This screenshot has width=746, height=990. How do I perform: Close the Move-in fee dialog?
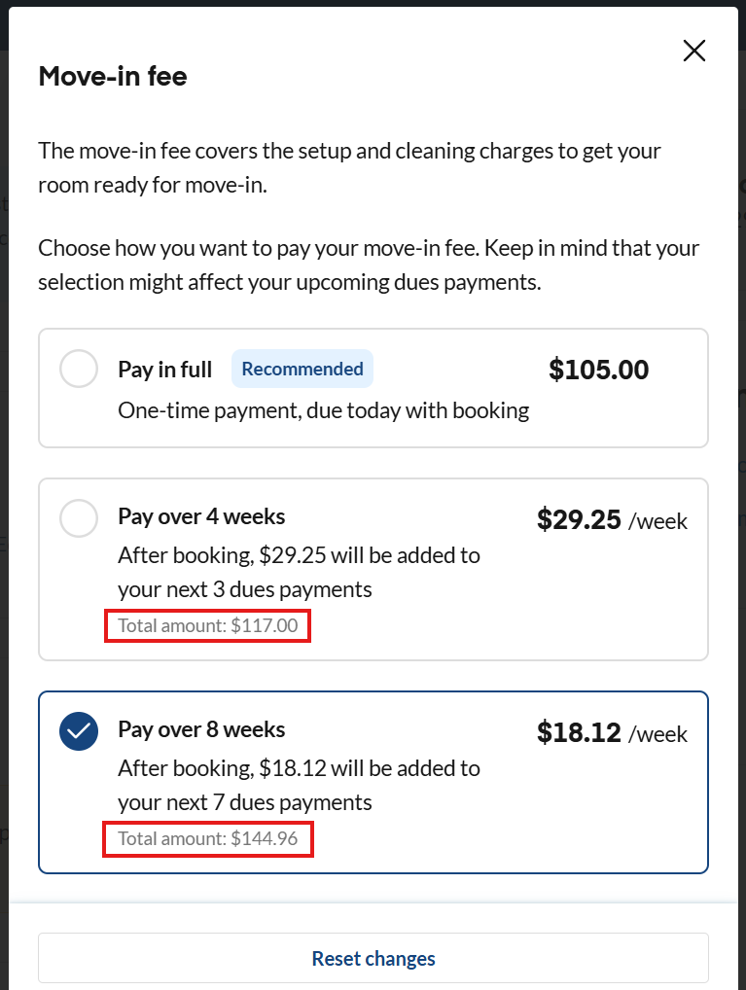pos(694,51)
